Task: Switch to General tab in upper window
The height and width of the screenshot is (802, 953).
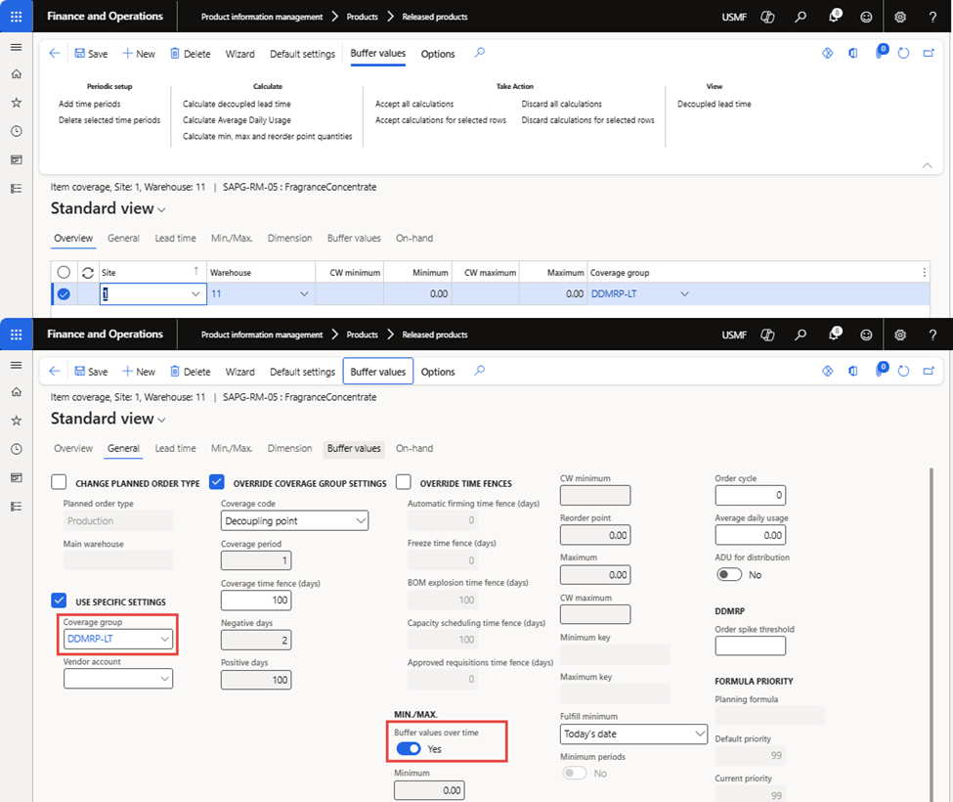Action: click(x=123, y=239)
